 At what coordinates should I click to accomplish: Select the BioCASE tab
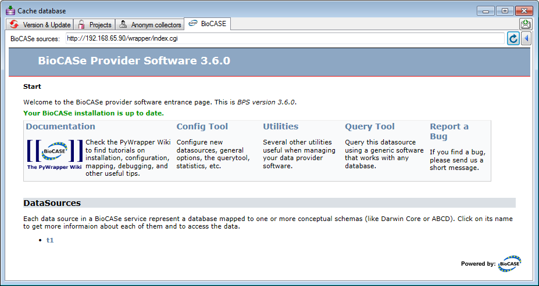[207, 24]
